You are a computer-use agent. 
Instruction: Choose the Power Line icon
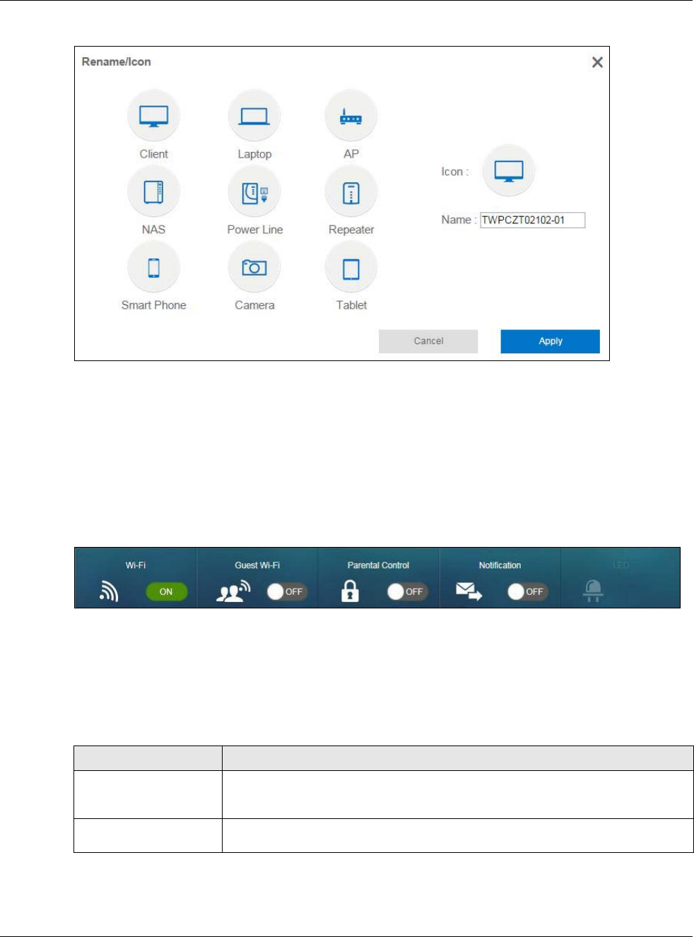click(x=254, y=191)
